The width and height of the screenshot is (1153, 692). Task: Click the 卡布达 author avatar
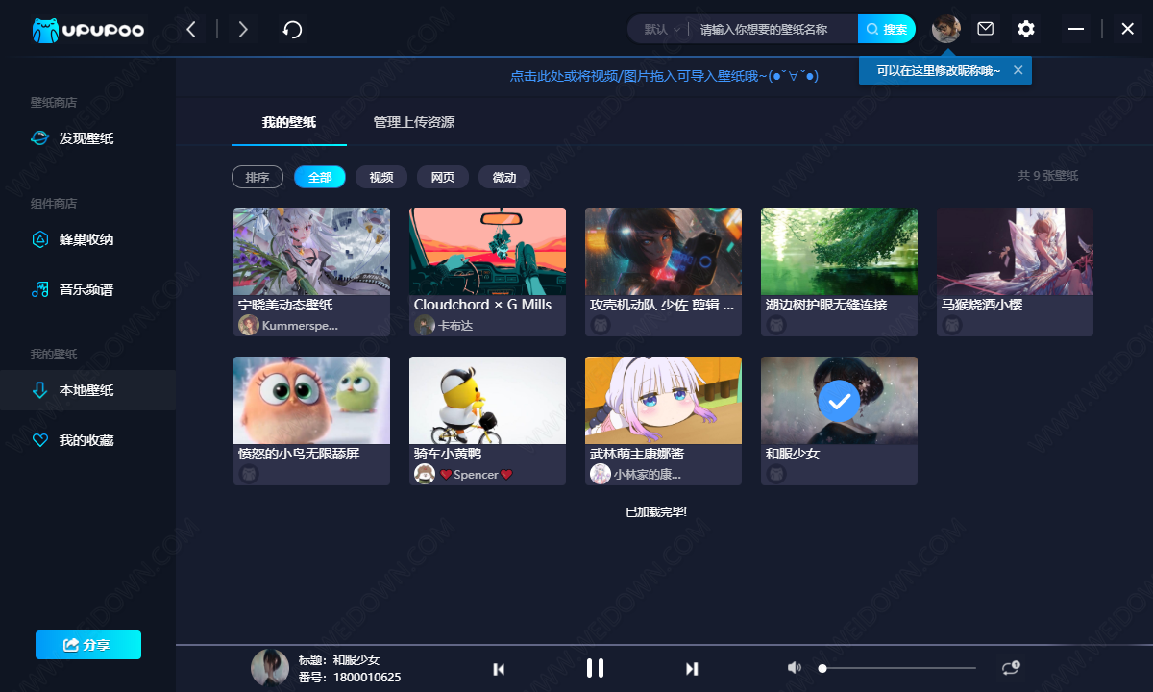[x=425, y=325]
